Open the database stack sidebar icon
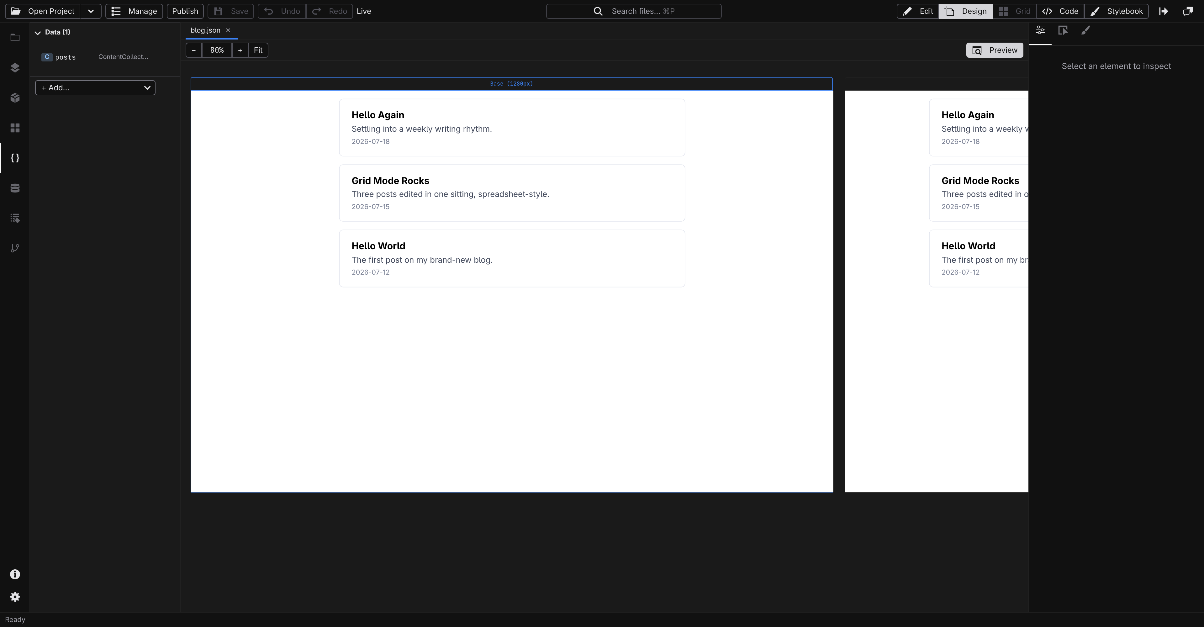The height and width of the screenshot is (627, 1204). (15, 188)
